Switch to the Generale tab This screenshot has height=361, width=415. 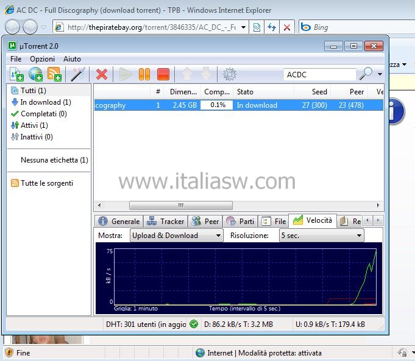point(119,221)
